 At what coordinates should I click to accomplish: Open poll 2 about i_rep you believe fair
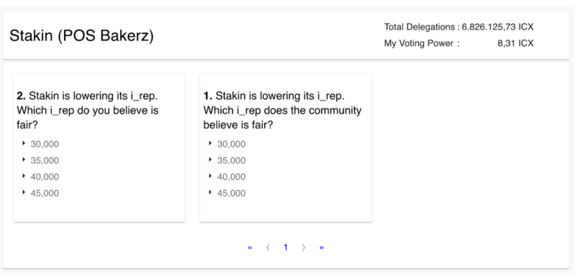pyautogui.click(x=87, y=111)
